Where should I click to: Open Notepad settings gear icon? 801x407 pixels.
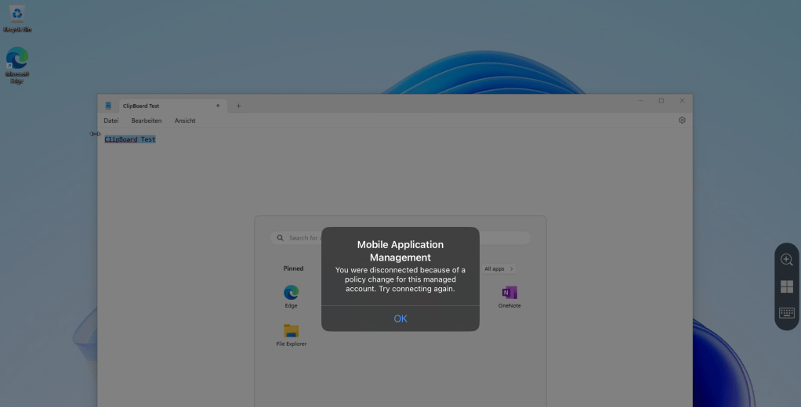point(682,121)
